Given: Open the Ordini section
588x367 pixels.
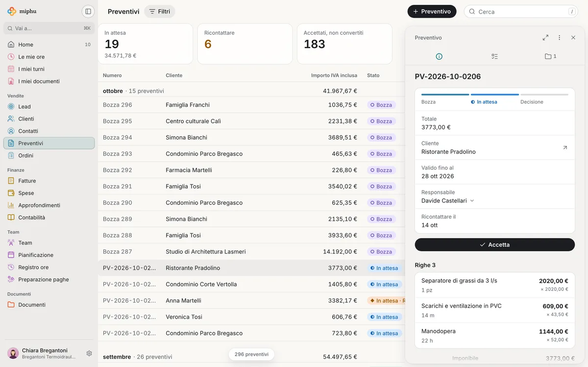Looking at the screenshot, I should pyautogui.click(x=49, y=156).
